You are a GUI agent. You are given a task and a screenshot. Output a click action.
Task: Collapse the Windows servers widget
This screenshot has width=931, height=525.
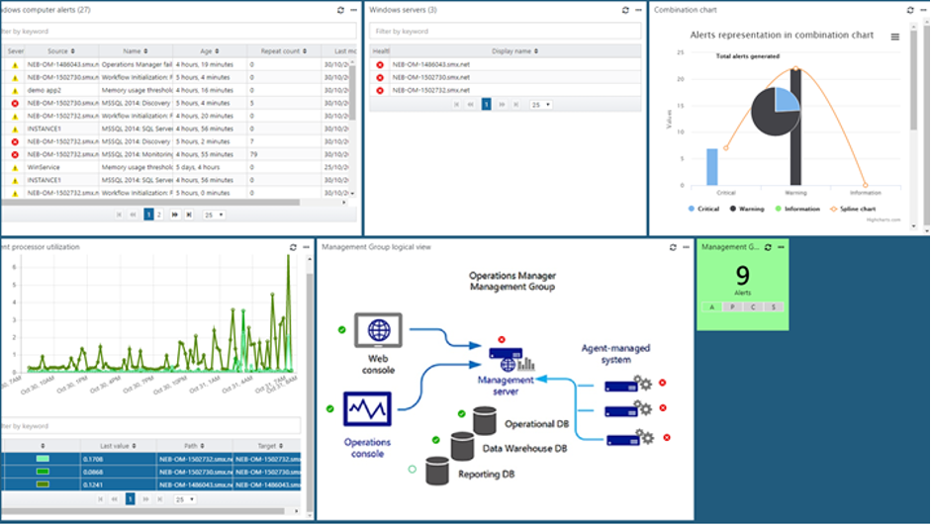click(x=638, y=10)
